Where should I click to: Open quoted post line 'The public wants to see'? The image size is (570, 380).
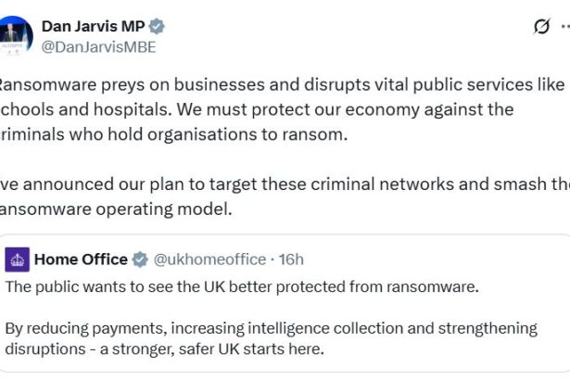coord(241,286)
